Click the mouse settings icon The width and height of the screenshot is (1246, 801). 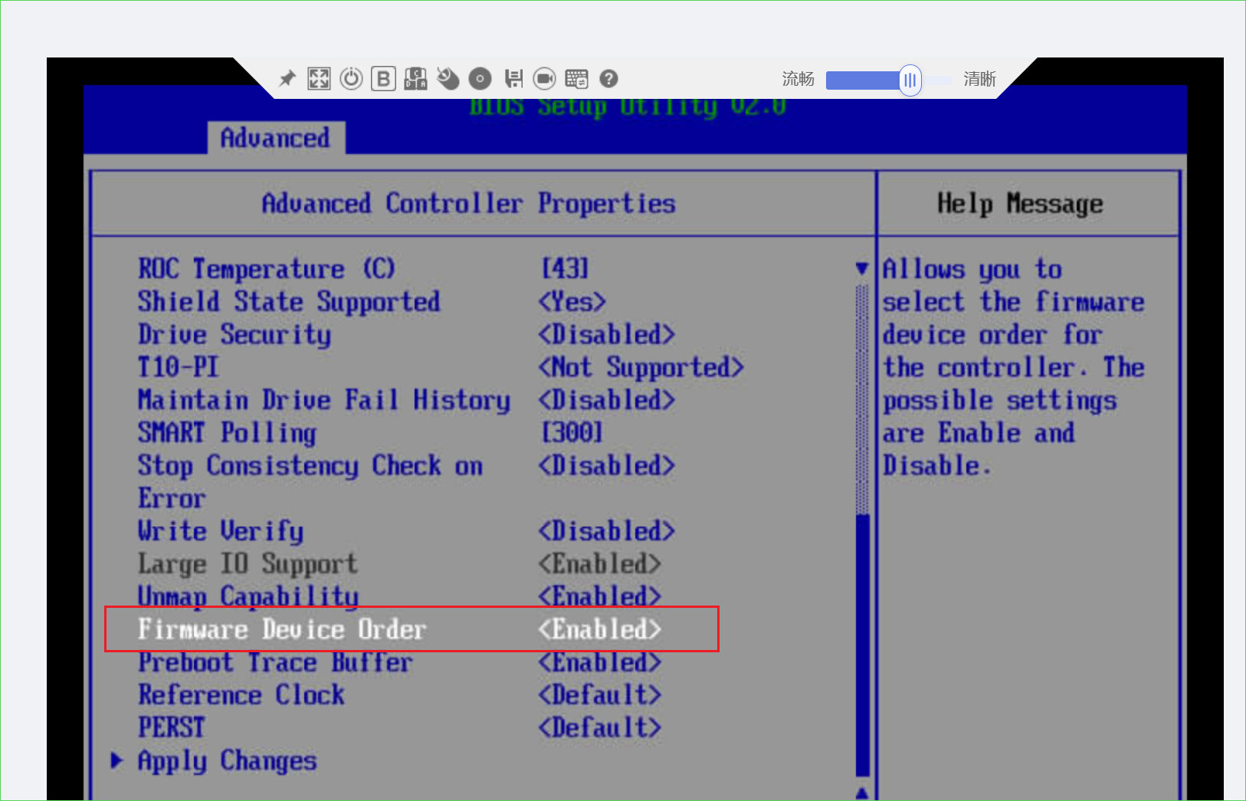coord(448,78)
